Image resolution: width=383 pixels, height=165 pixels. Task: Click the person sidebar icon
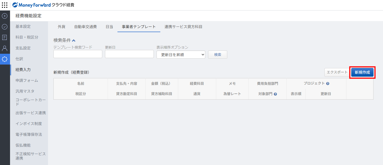pyautogui.click(x=5, y=48)
